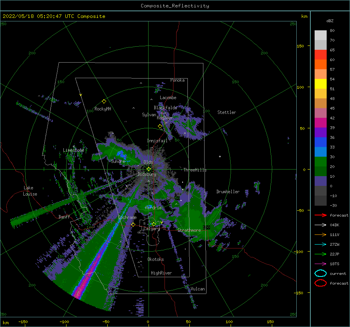This screenshot has height=327, width=350.
Task: Click the Lake Louise label
Action: pyautogui.click(x=30, y=191)
